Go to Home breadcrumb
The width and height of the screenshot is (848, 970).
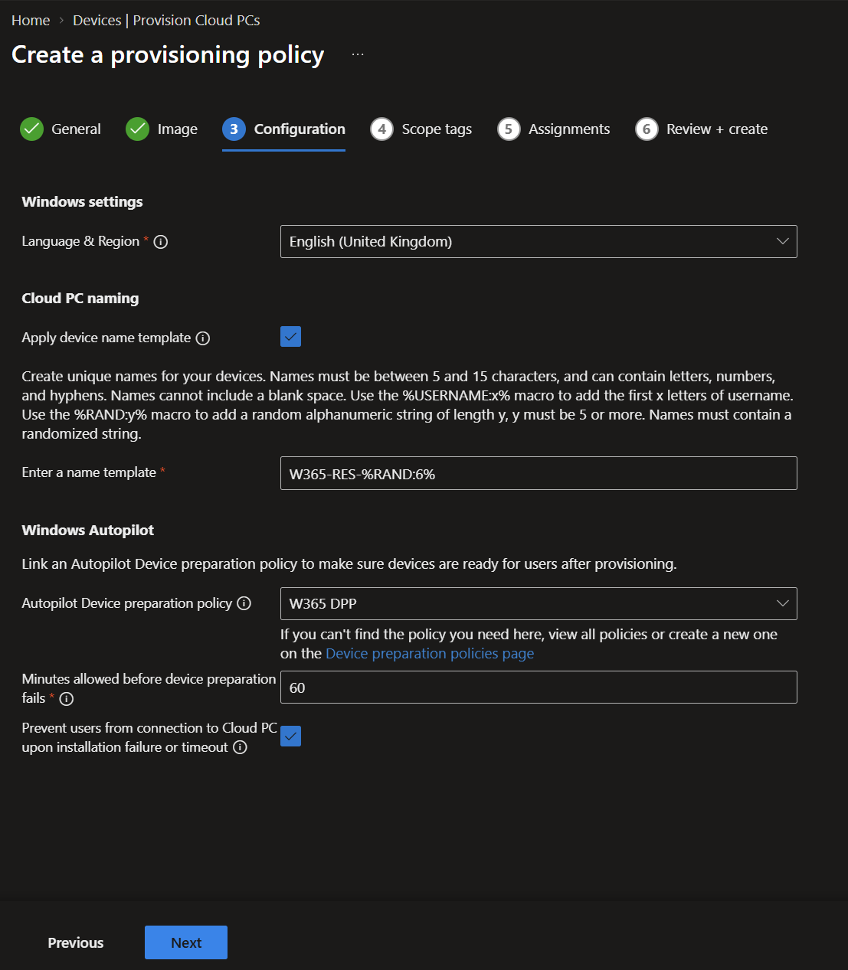point(31,21)
